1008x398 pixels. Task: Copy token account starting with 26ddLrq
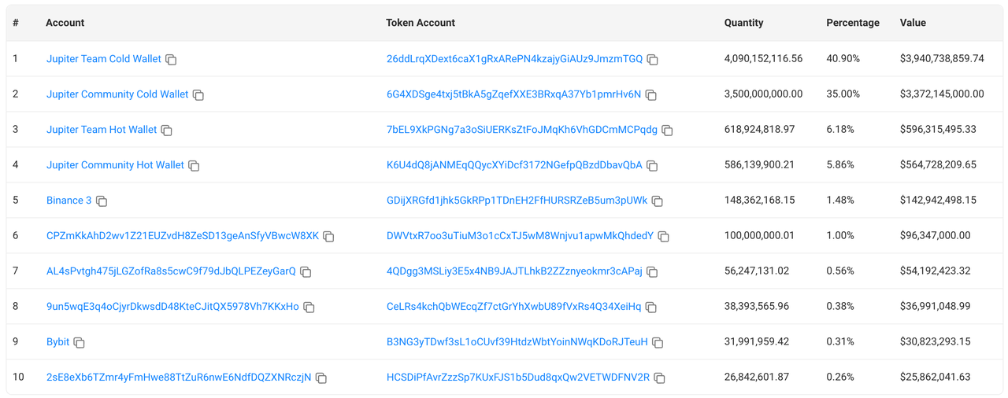pos(653,60)
